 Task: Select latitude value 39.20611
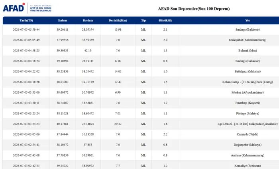(x=63, y=29)
